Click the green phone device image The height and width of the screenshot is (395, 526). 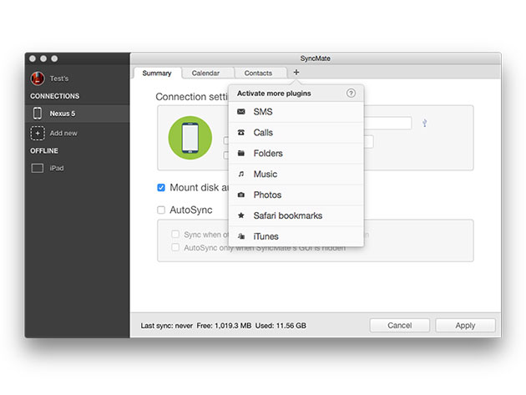point(190,138)
